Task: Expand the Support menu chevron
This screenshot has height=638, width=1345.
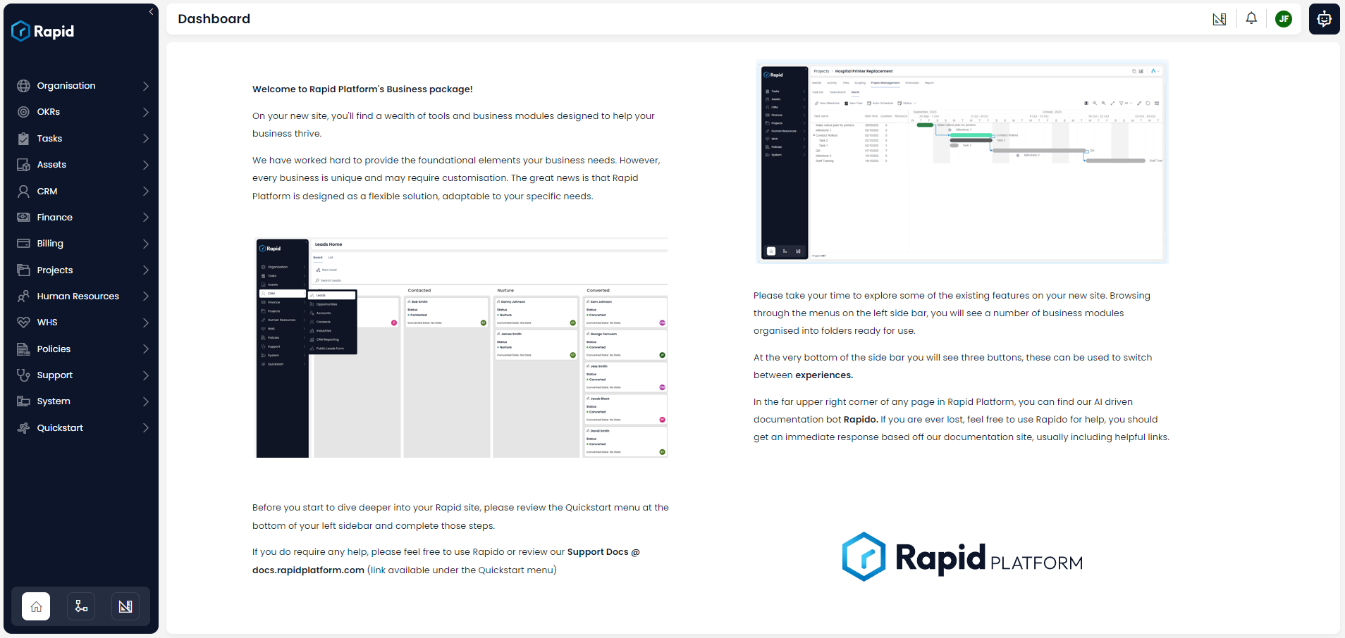Action: 146,375
